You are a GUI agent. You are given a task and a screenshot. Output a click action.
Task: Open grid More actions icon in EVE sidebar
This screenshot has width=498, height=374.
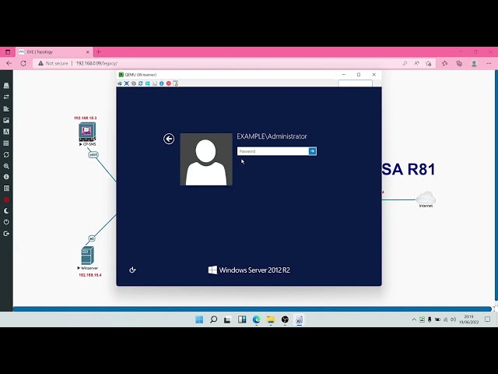[6, 143]
